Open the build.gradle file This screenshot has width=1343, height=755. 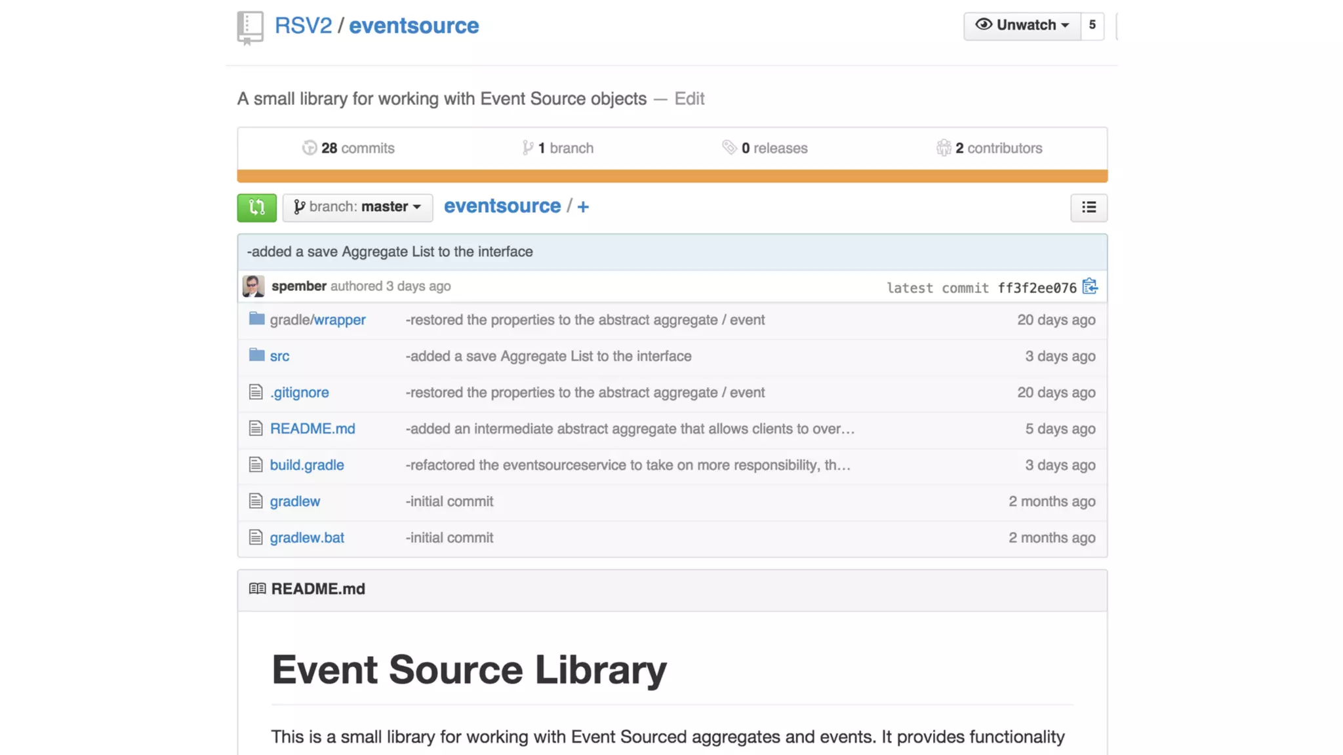coord(307,465)
